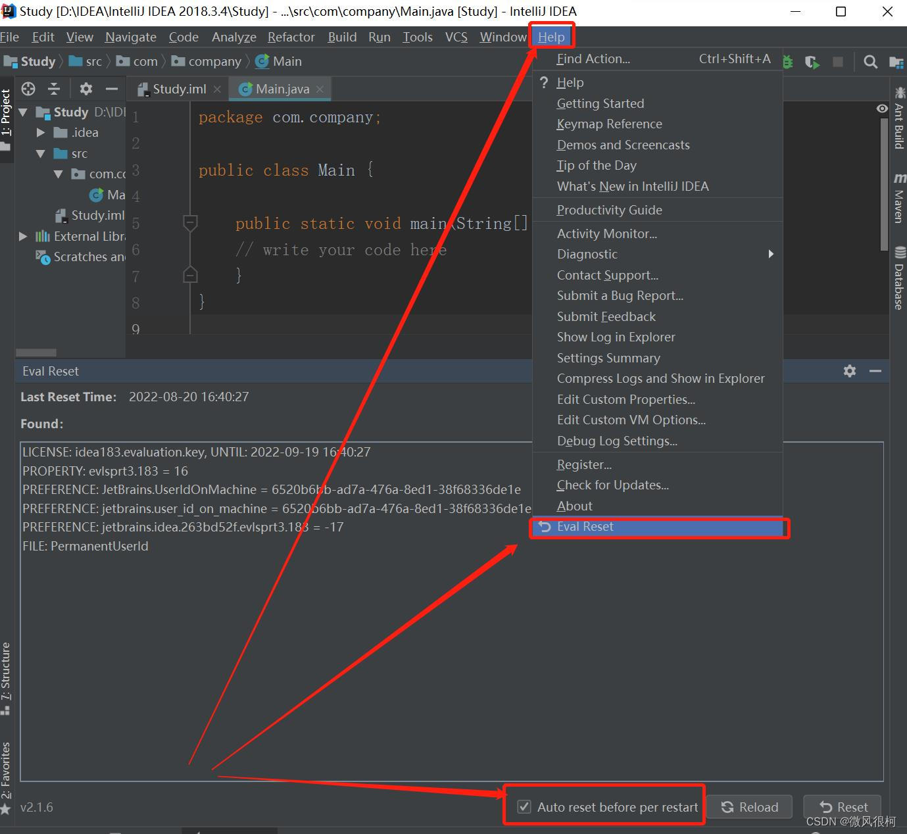907x834 pixels.
Task: Click the src breadcrumb in navigation bar
Action: [86, 61]
